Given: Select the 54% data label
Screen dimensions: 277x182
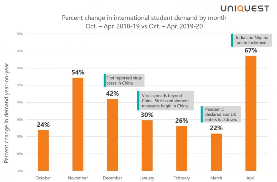Looking at the screenshot, I should pyautogui.click(x=78, y=72).
